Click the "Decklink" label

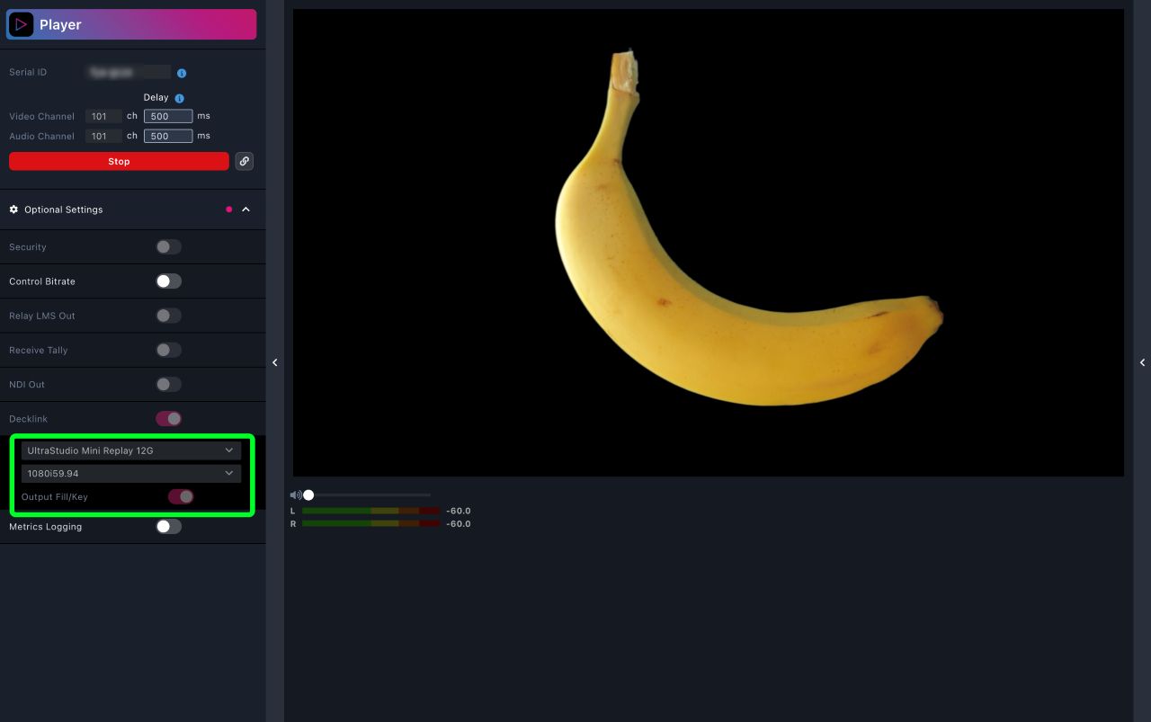point(29,419)
